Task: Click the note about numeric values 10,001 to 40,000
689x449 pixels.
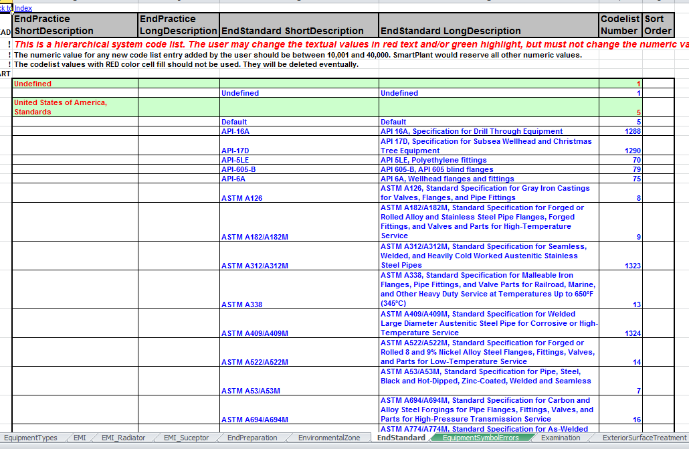Action: pyautogui.click(x=298, y=55)
